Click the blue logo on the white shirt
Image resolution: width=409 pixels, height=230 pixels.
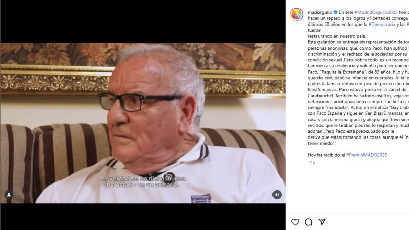(x=200, y=198)
